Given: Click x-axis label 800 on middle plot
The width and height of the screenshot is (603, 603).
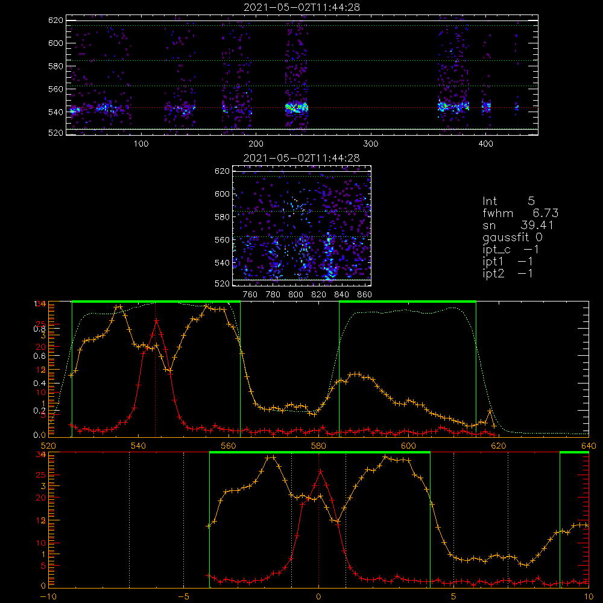Looking at the screenshot, I should 295,295.
